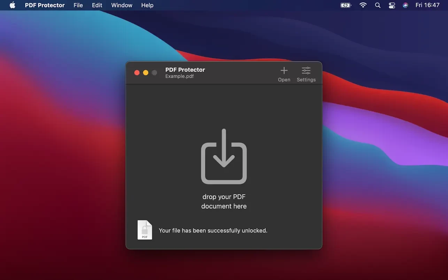Image resolution: width=448 pixels, height=280 pixels.
Task: Open the Wi-Fi status menu
Action: click(x=363, y=5)
